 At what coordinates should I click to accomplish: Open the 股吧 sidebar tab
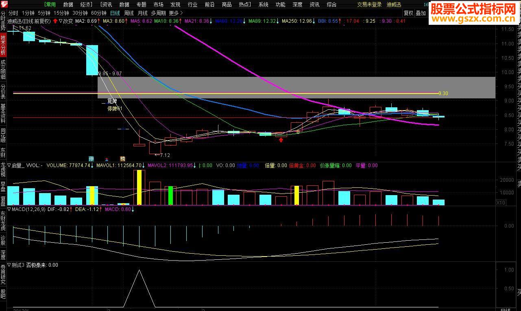point(3,294)
